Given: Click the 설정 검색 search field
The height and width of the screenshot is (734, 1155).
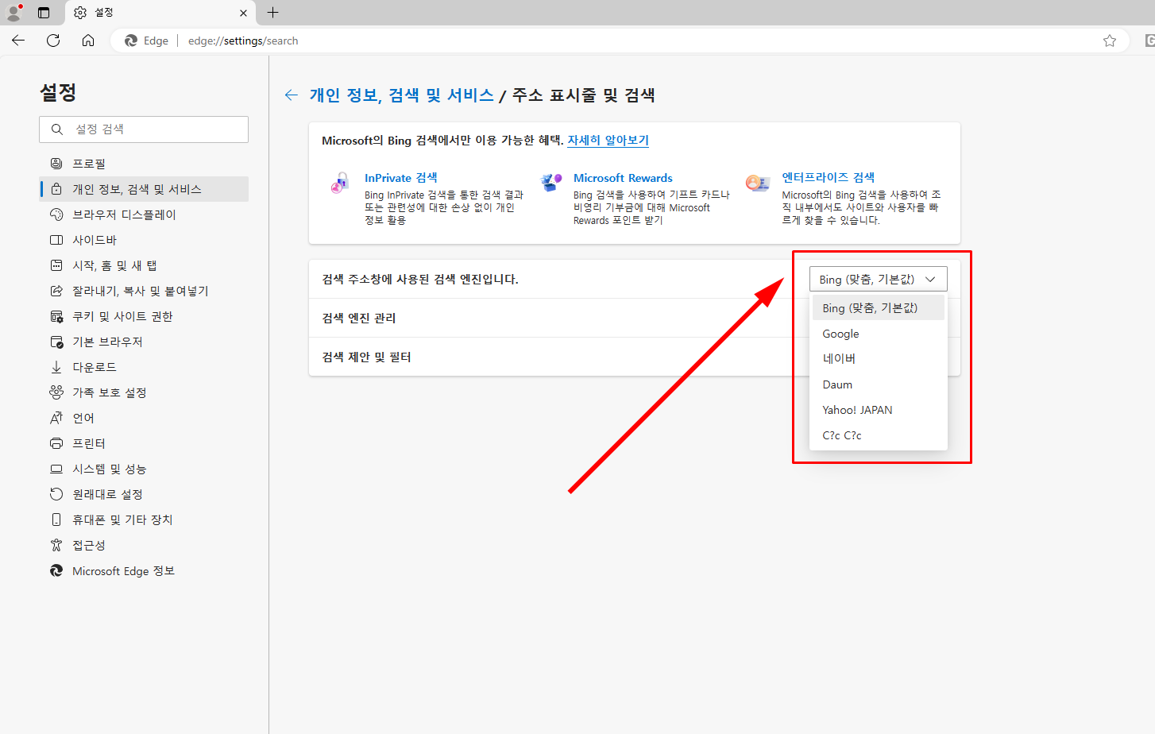Looking at the screenshot, I should 144,129.
